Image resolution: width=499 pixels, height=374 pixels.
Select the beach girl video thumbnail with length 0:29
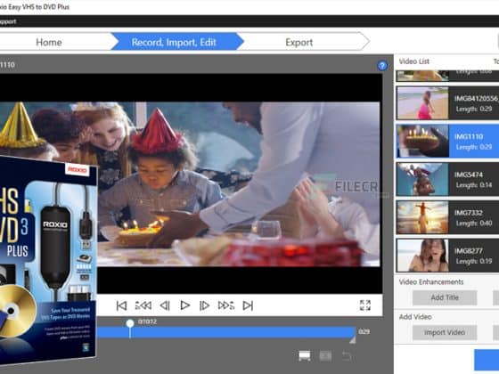click(423, 103)
